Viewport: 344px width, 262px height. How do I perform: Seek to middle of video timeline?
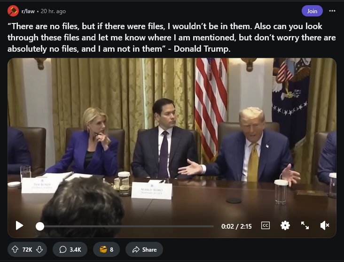tap(125, 226)
